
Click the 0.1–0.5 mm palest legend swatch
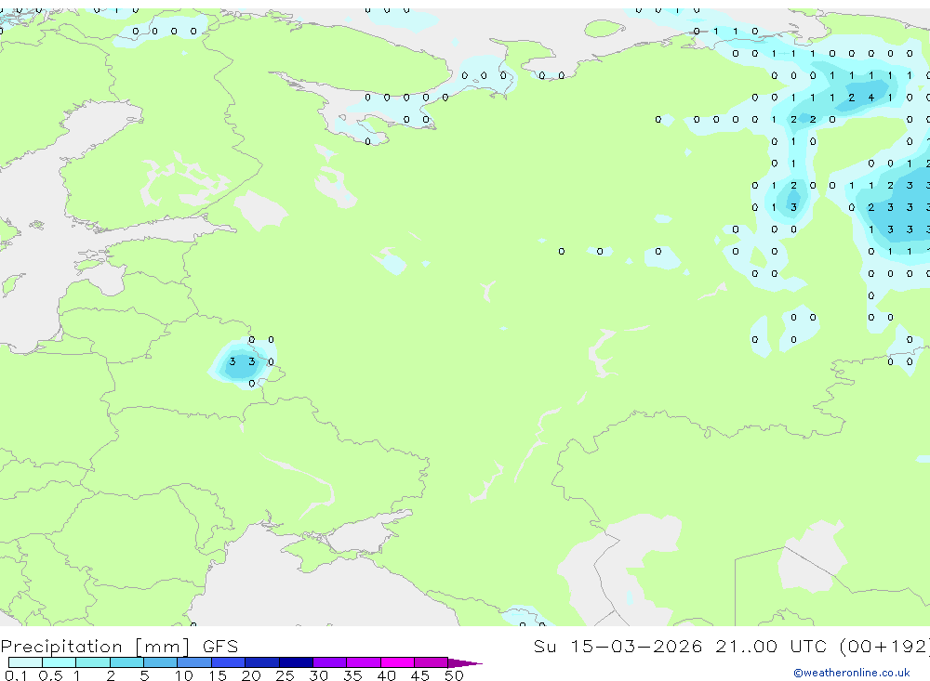tap(25, 662)
